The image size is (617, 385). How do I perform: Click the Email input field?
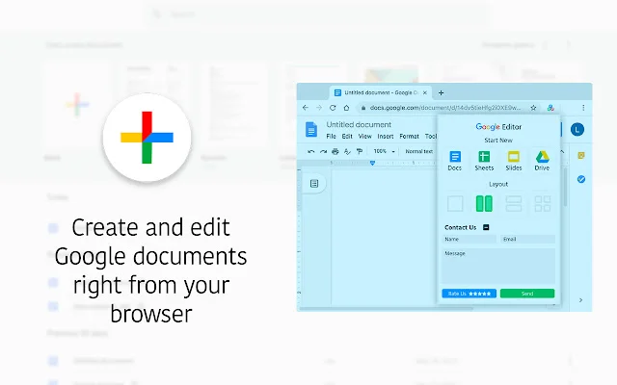point(527,239)
